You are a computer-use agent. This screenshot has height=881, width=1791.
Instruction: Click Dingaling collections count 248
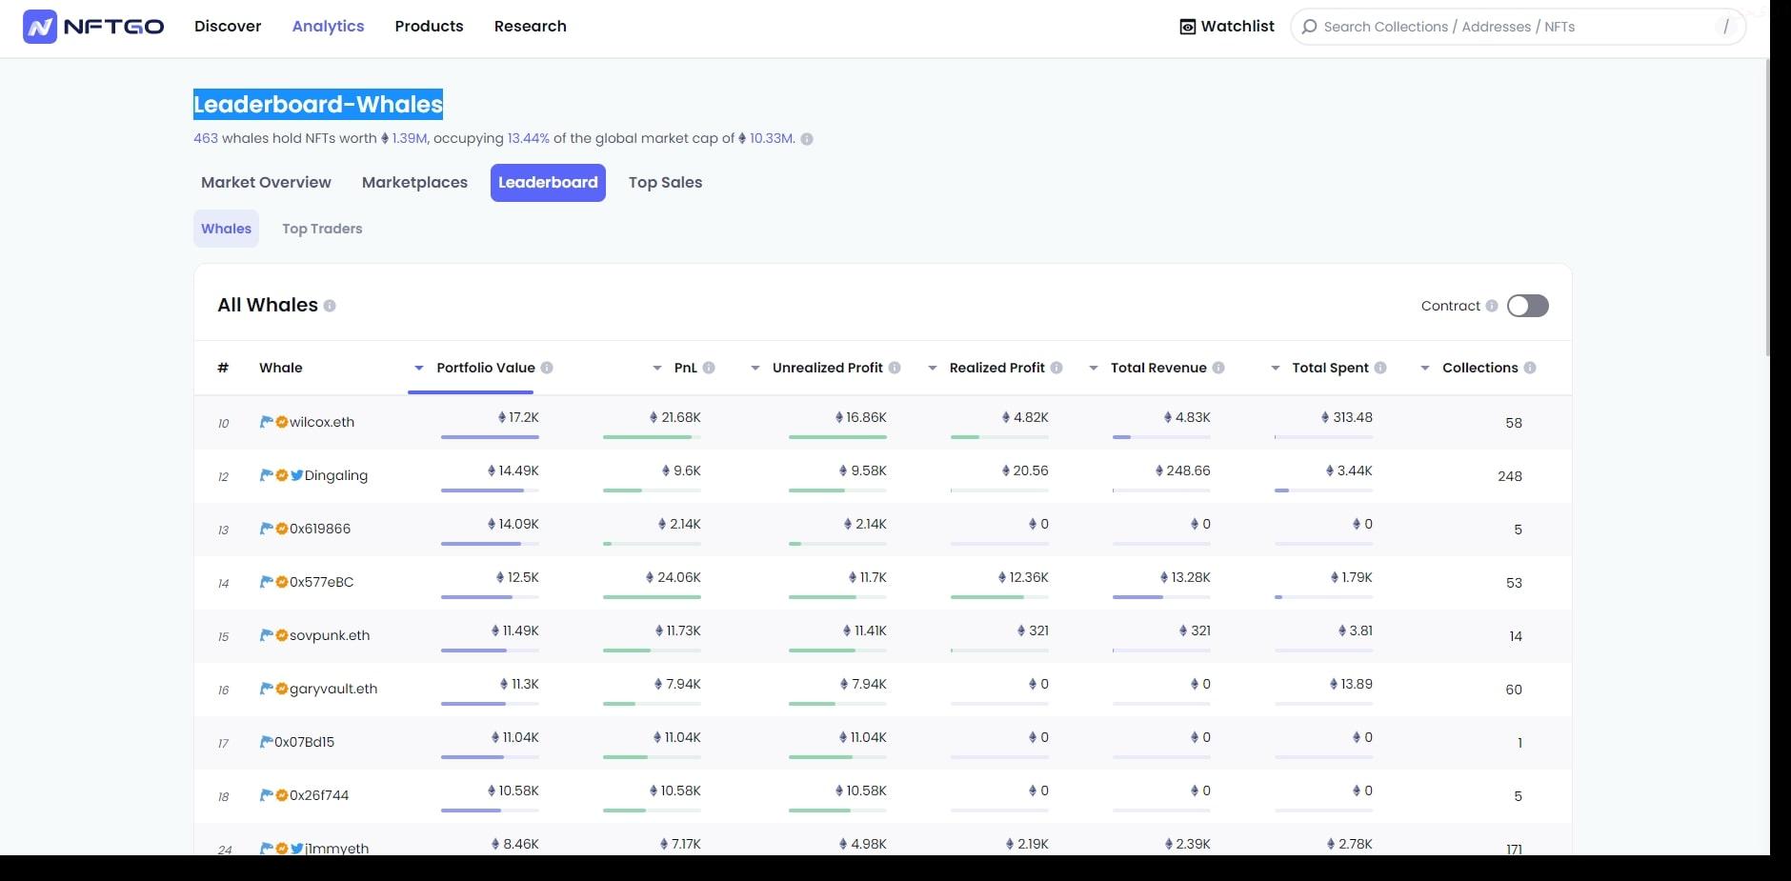(x=1510, y=476)
